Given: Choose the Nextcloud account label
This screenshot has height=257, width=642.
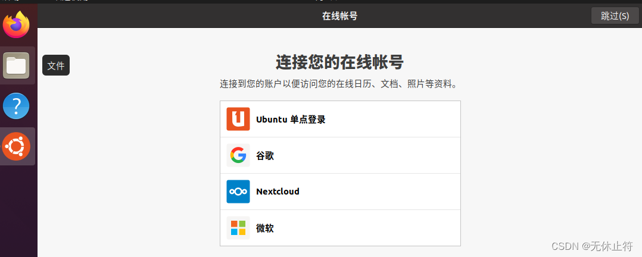Looking at the screenshot, I should pos(278,192).
